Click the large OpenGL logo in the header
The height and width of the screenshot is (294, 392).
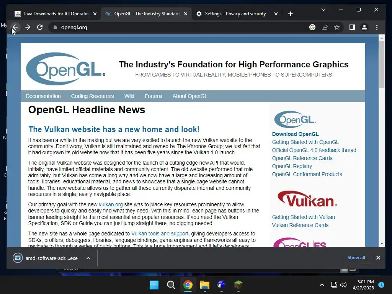click(65, 69)
